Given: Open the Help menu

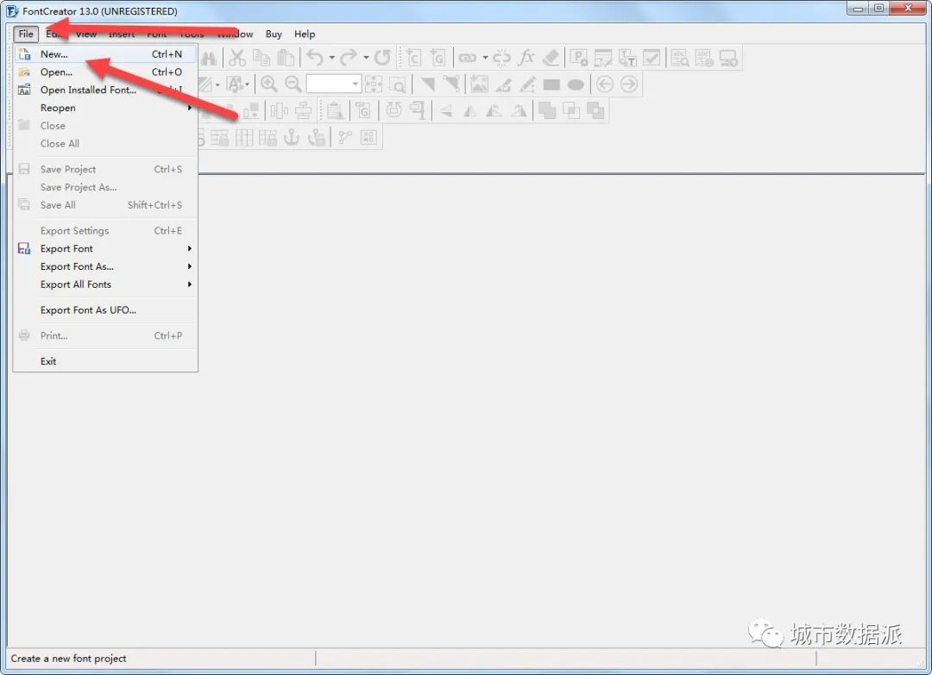Looking at the screenshot, I should point(305,34).
